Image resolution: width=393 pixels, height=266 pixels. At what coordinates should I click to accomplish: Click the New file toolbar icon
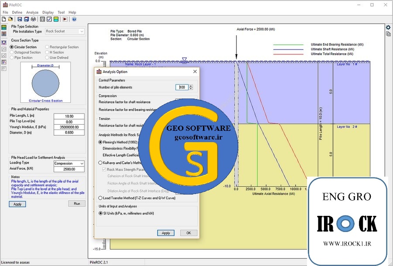click(4, 19)
